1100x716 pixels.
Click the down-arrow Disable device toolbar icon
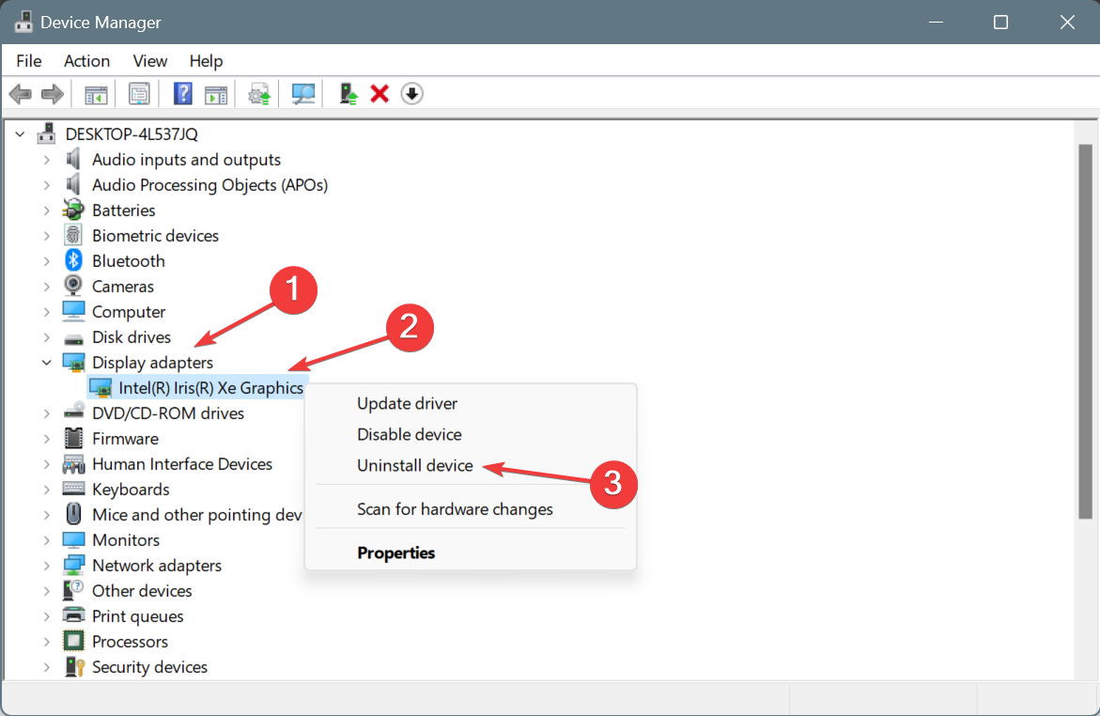(411, 94)
